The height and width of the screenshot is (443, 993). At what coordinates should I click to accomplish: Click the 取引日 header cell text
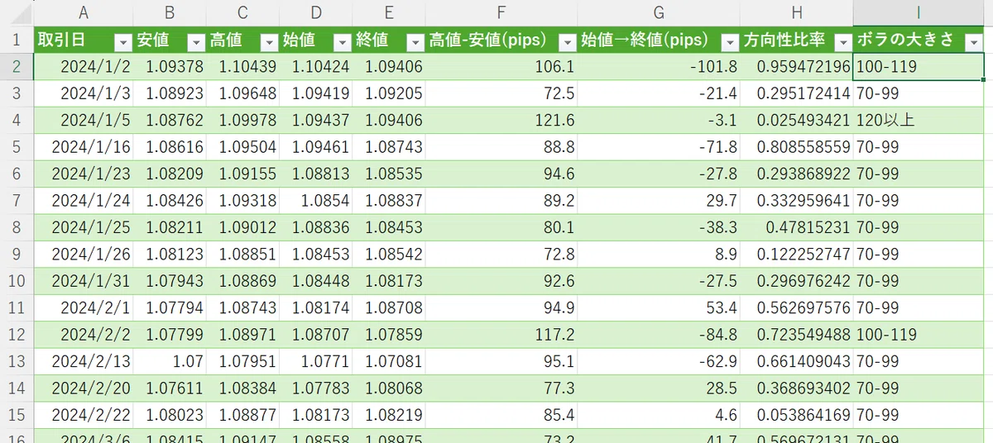(61, 40)
